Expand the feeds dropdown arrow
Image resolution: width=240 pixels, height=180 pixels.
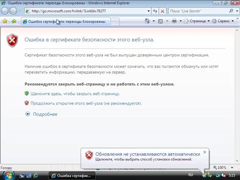tap(167, 21)
